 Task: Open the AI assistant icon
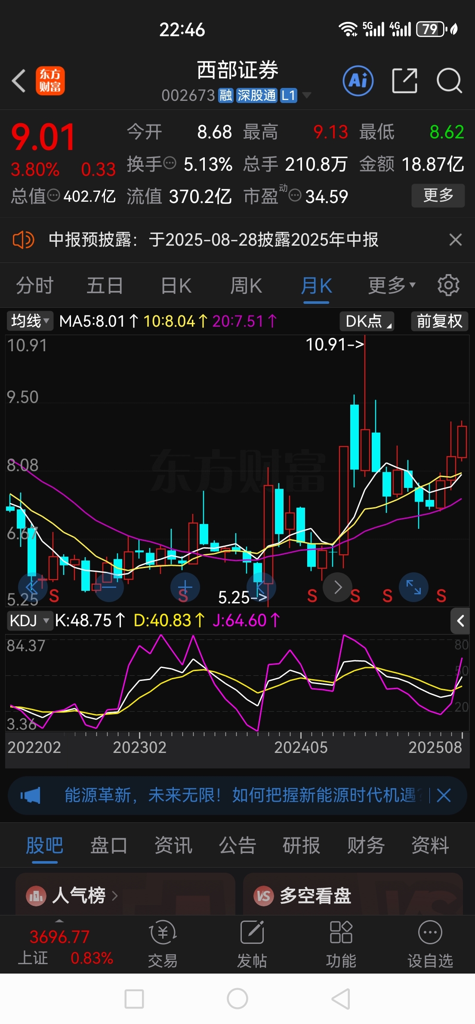click(x=358, y=81)
